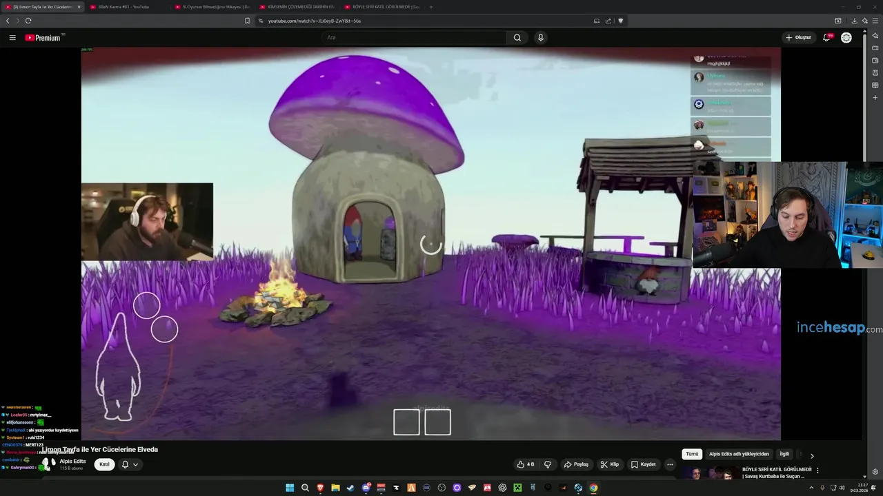Click the Kaydet save button
This screenshot has width=883, height=496.
(x=644, y=464)
